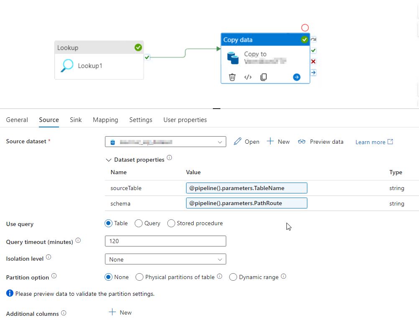
Task: Select the Upon Completion blue arrow connector
Action: click(314, 72)
